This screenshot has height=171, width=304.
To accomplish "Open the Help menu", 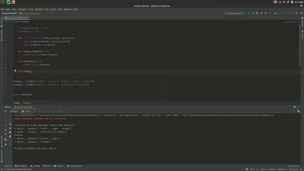I will coord(76,9).
